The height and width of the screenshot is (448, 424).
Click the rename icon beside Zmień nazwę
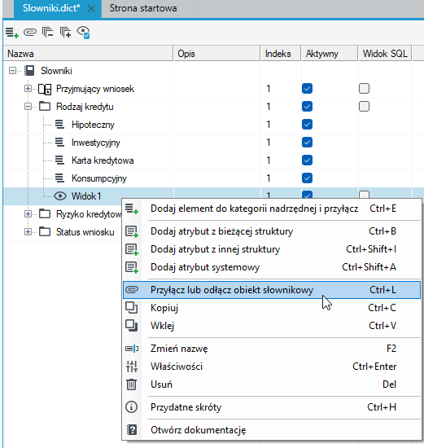[x=132, y=349]
